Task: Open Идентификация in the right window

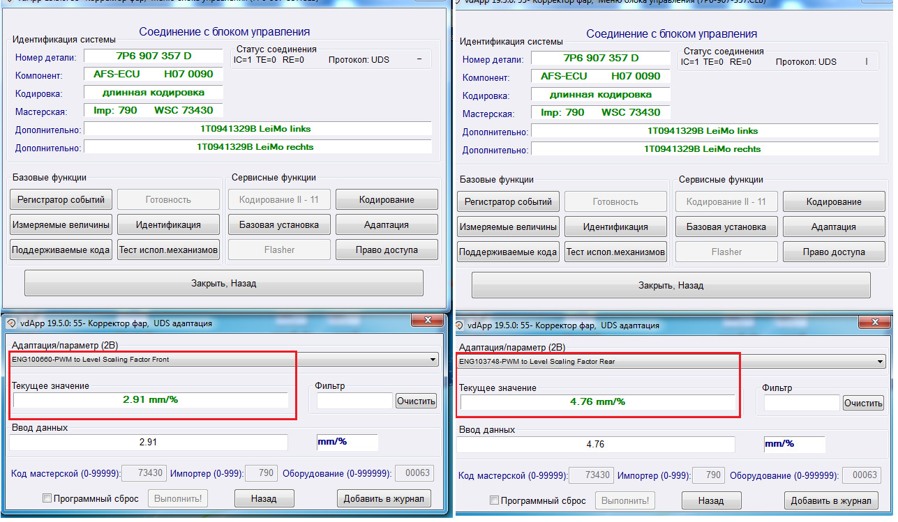Action: [615, 227]
